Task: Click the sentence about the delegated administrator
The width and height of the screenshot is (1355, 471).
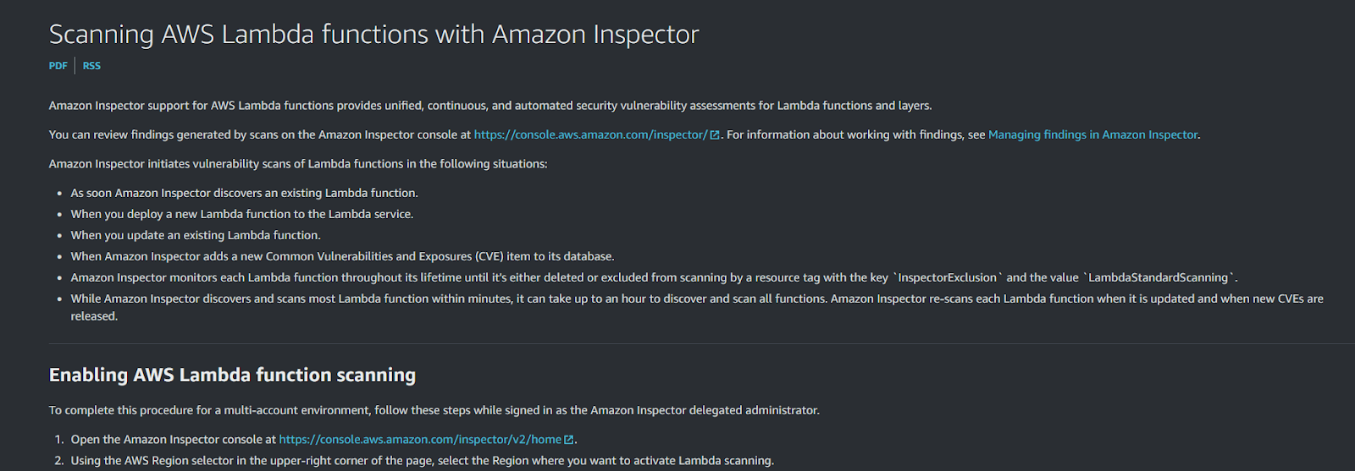Action: click(434, 411)
